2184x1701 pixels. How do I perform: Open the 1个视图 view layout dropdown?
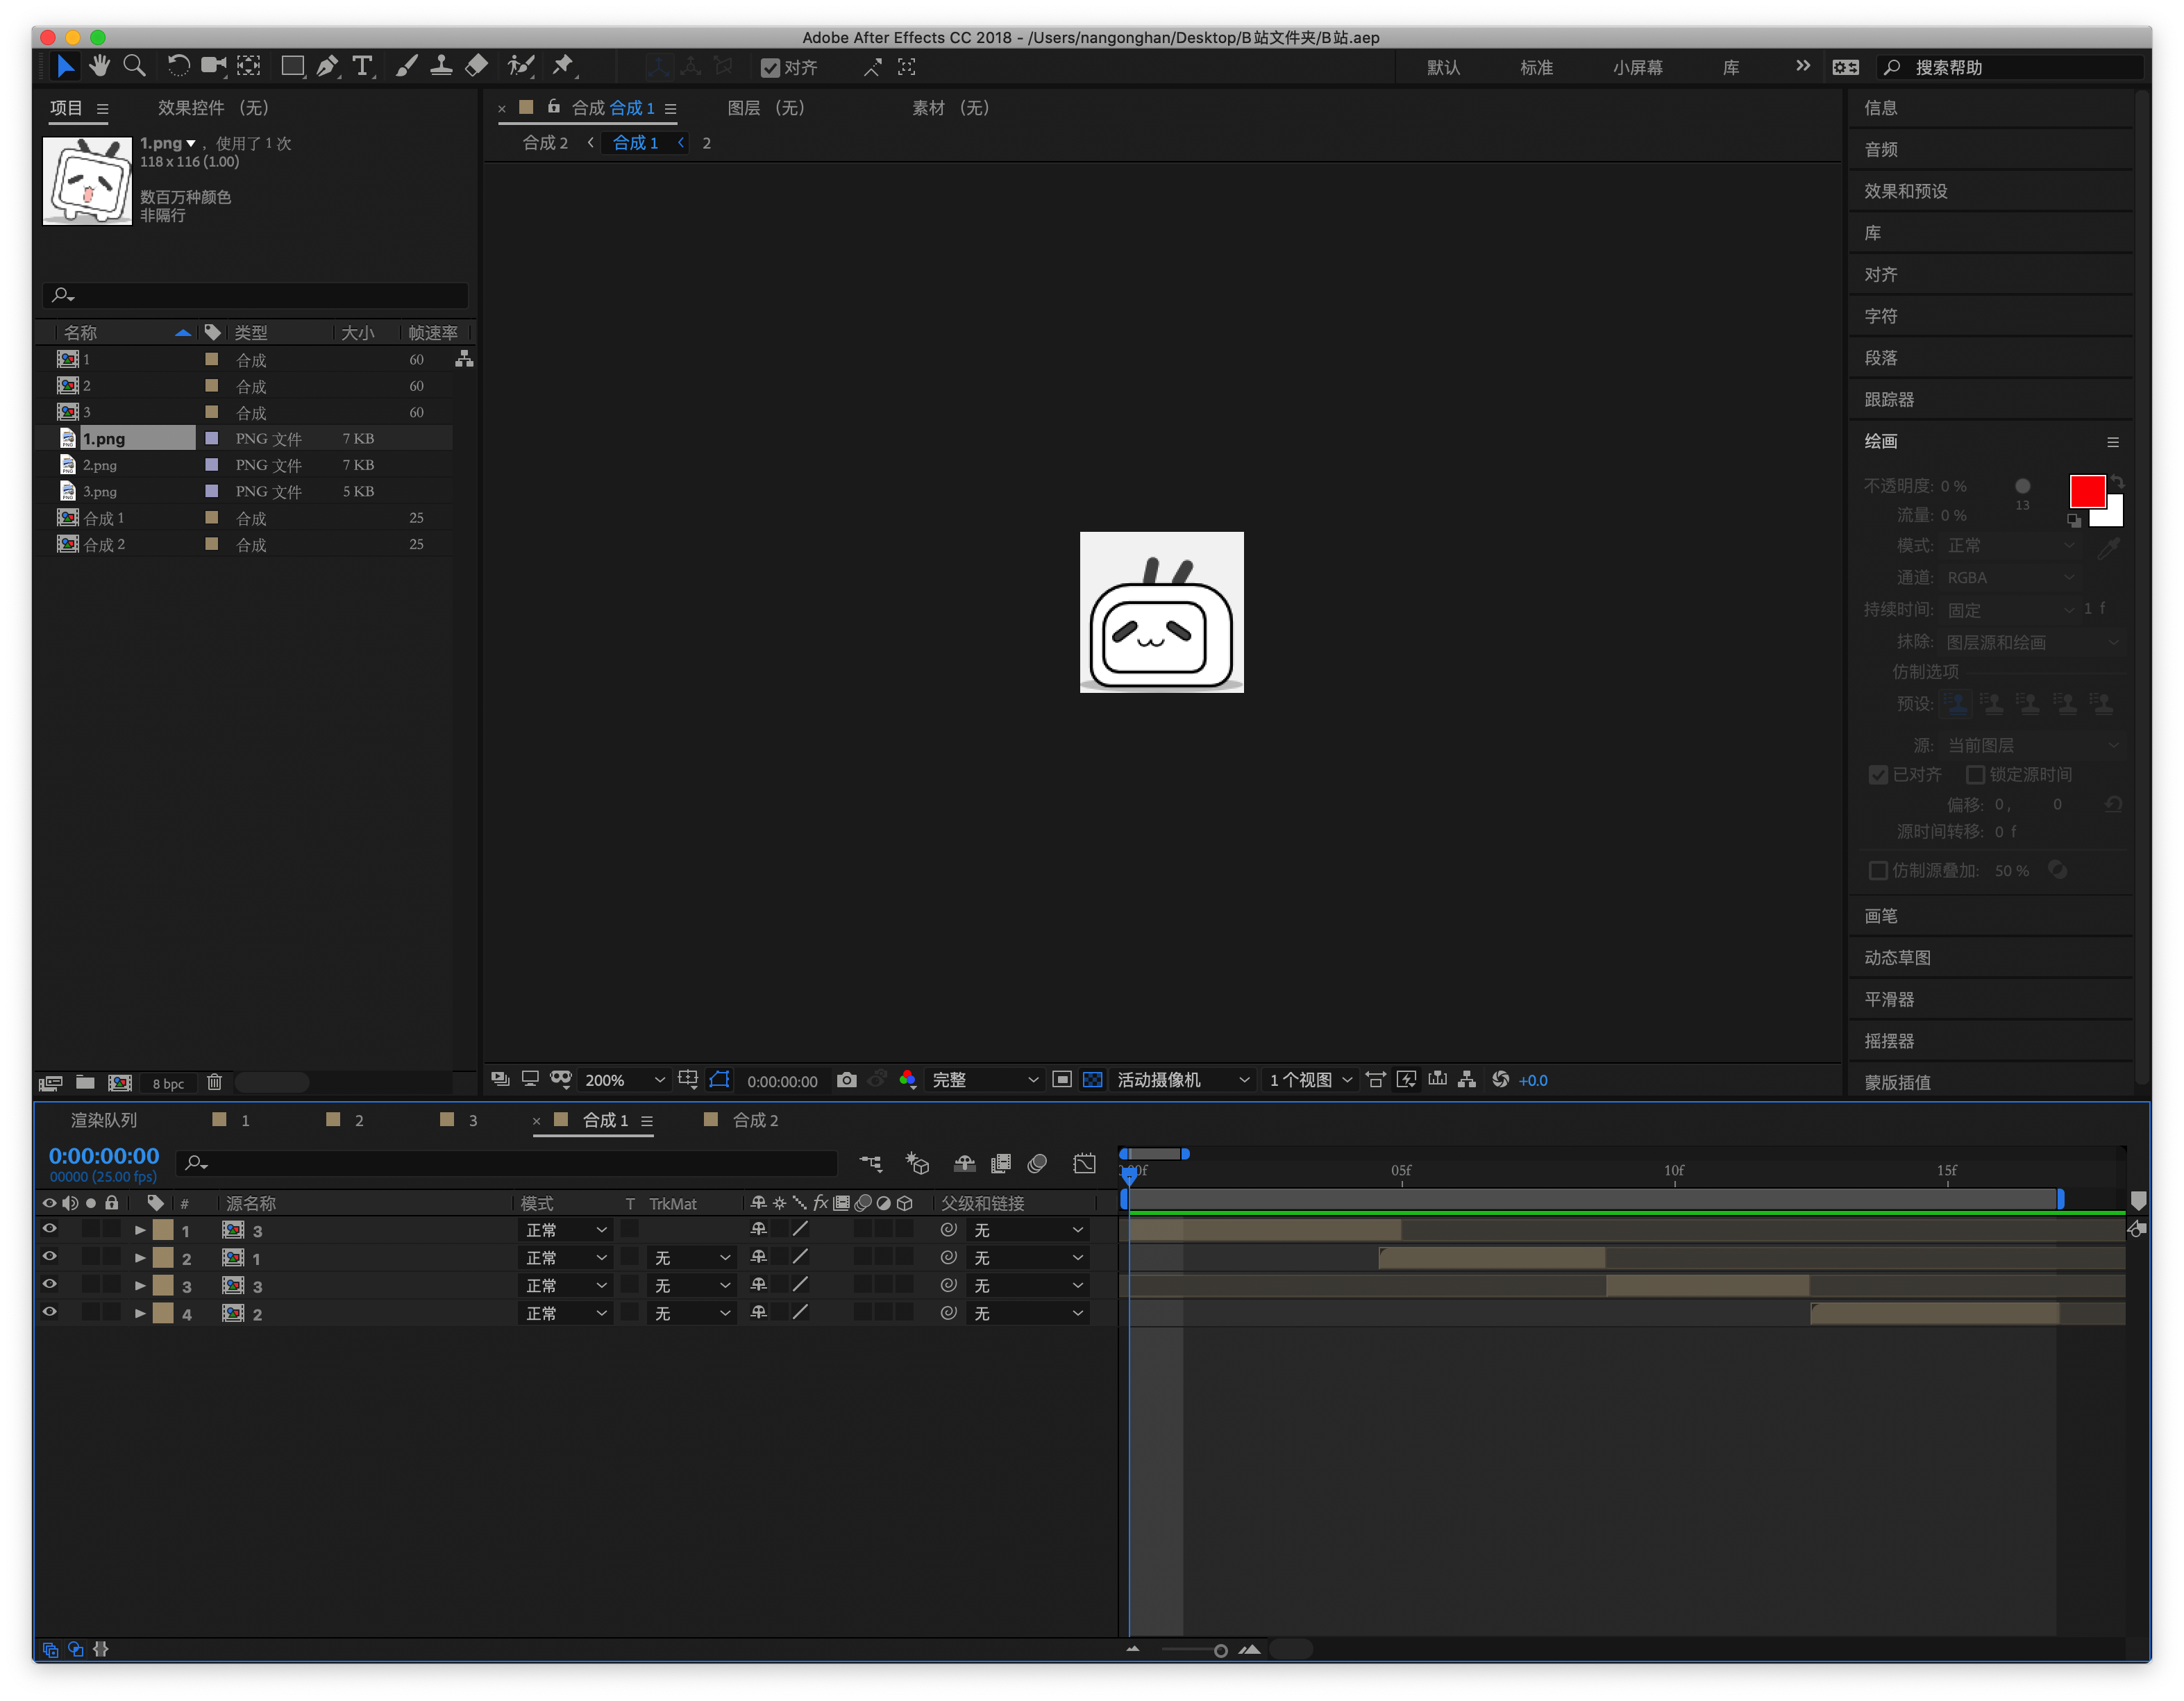(x=1310, y=1080)
